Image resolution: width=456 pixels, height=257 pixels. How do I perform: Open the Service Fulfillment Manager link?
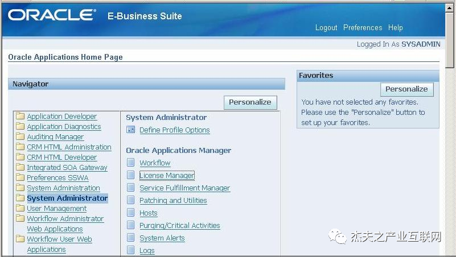pos(184,188)
